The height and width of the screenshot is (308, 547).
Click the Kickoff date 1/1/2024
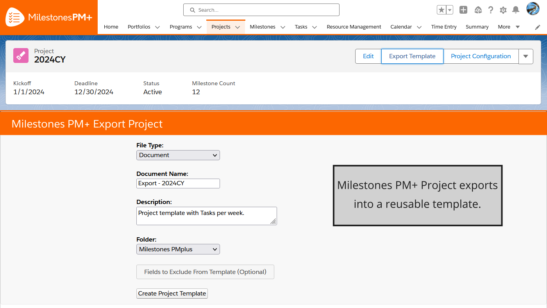(x=29, y=92)
